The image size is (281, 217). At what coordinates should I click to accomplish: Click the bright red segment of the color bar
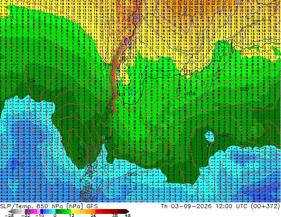pyautogui.click(x=97, y=211)
